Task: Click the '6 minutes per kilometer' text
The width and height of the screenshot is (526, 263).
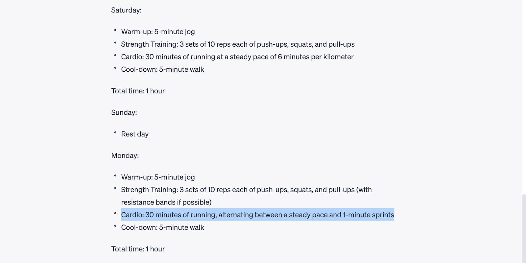Action: tap(316, 57)
